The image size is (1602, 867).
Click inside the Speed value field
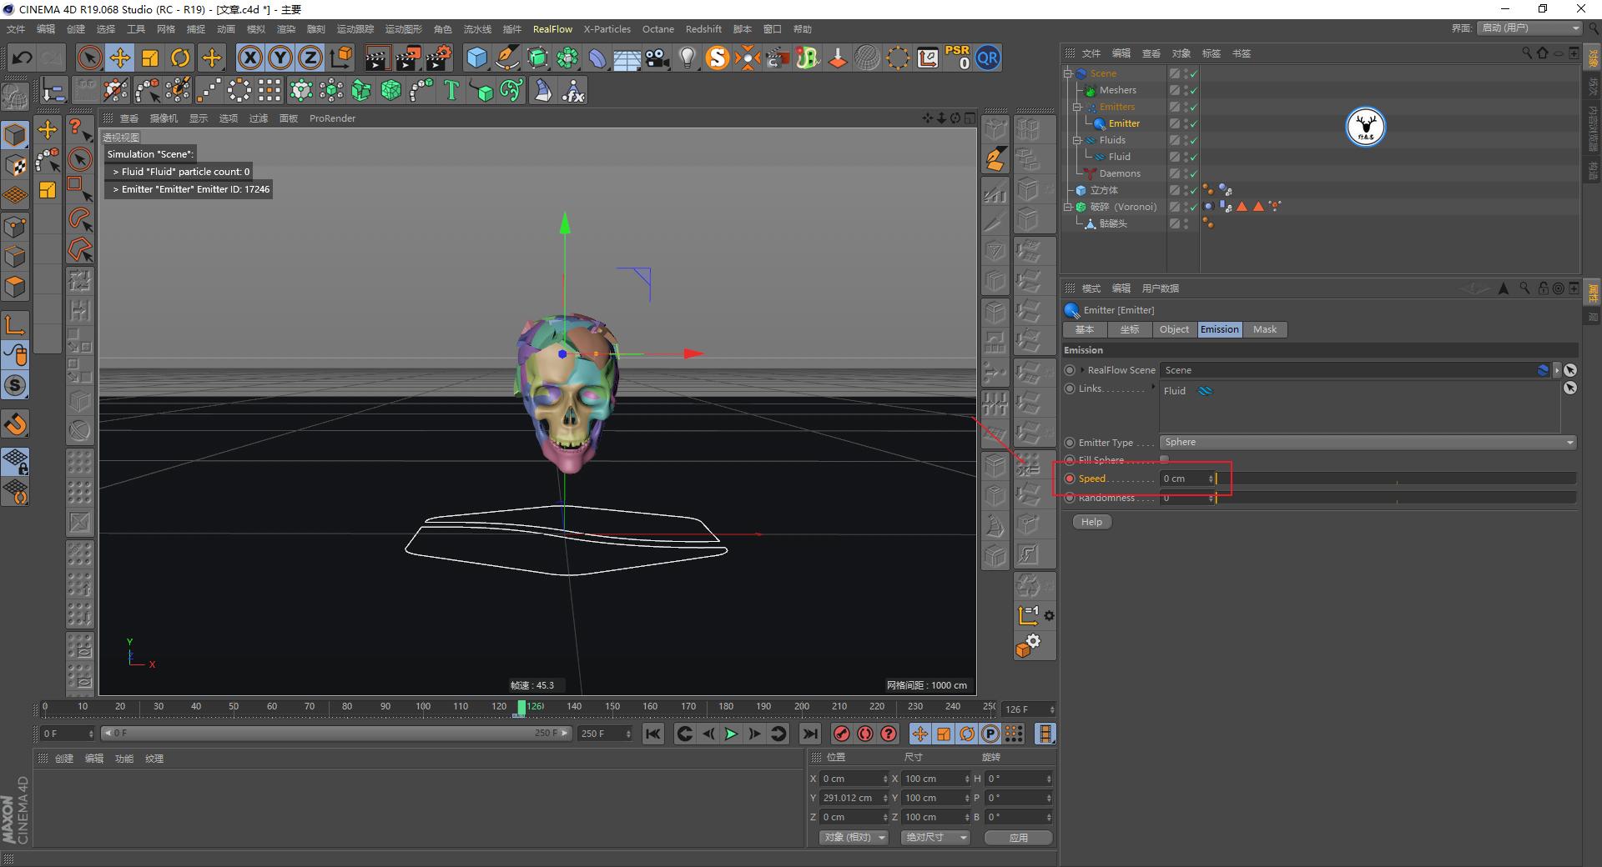pyautogui.click(x=1183, y=479)
